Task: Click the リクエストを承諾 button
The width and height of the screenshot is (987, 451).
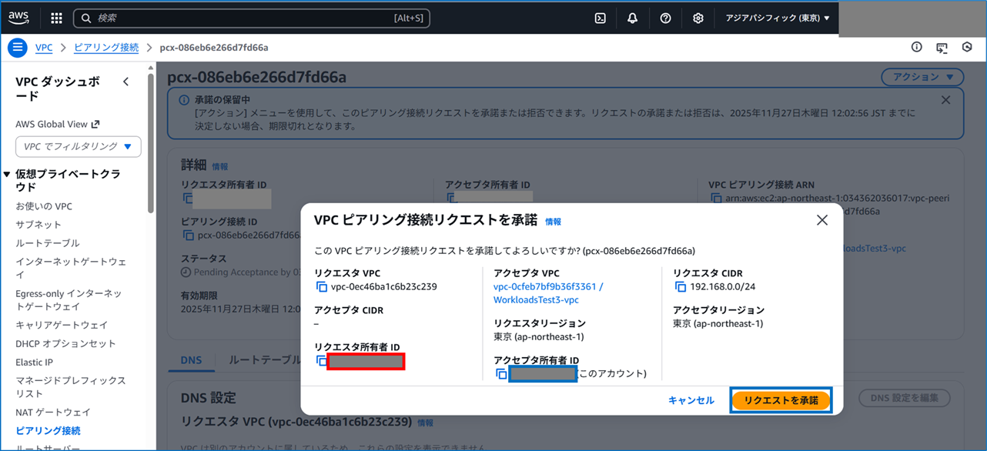Action: [x=781, y=399]
